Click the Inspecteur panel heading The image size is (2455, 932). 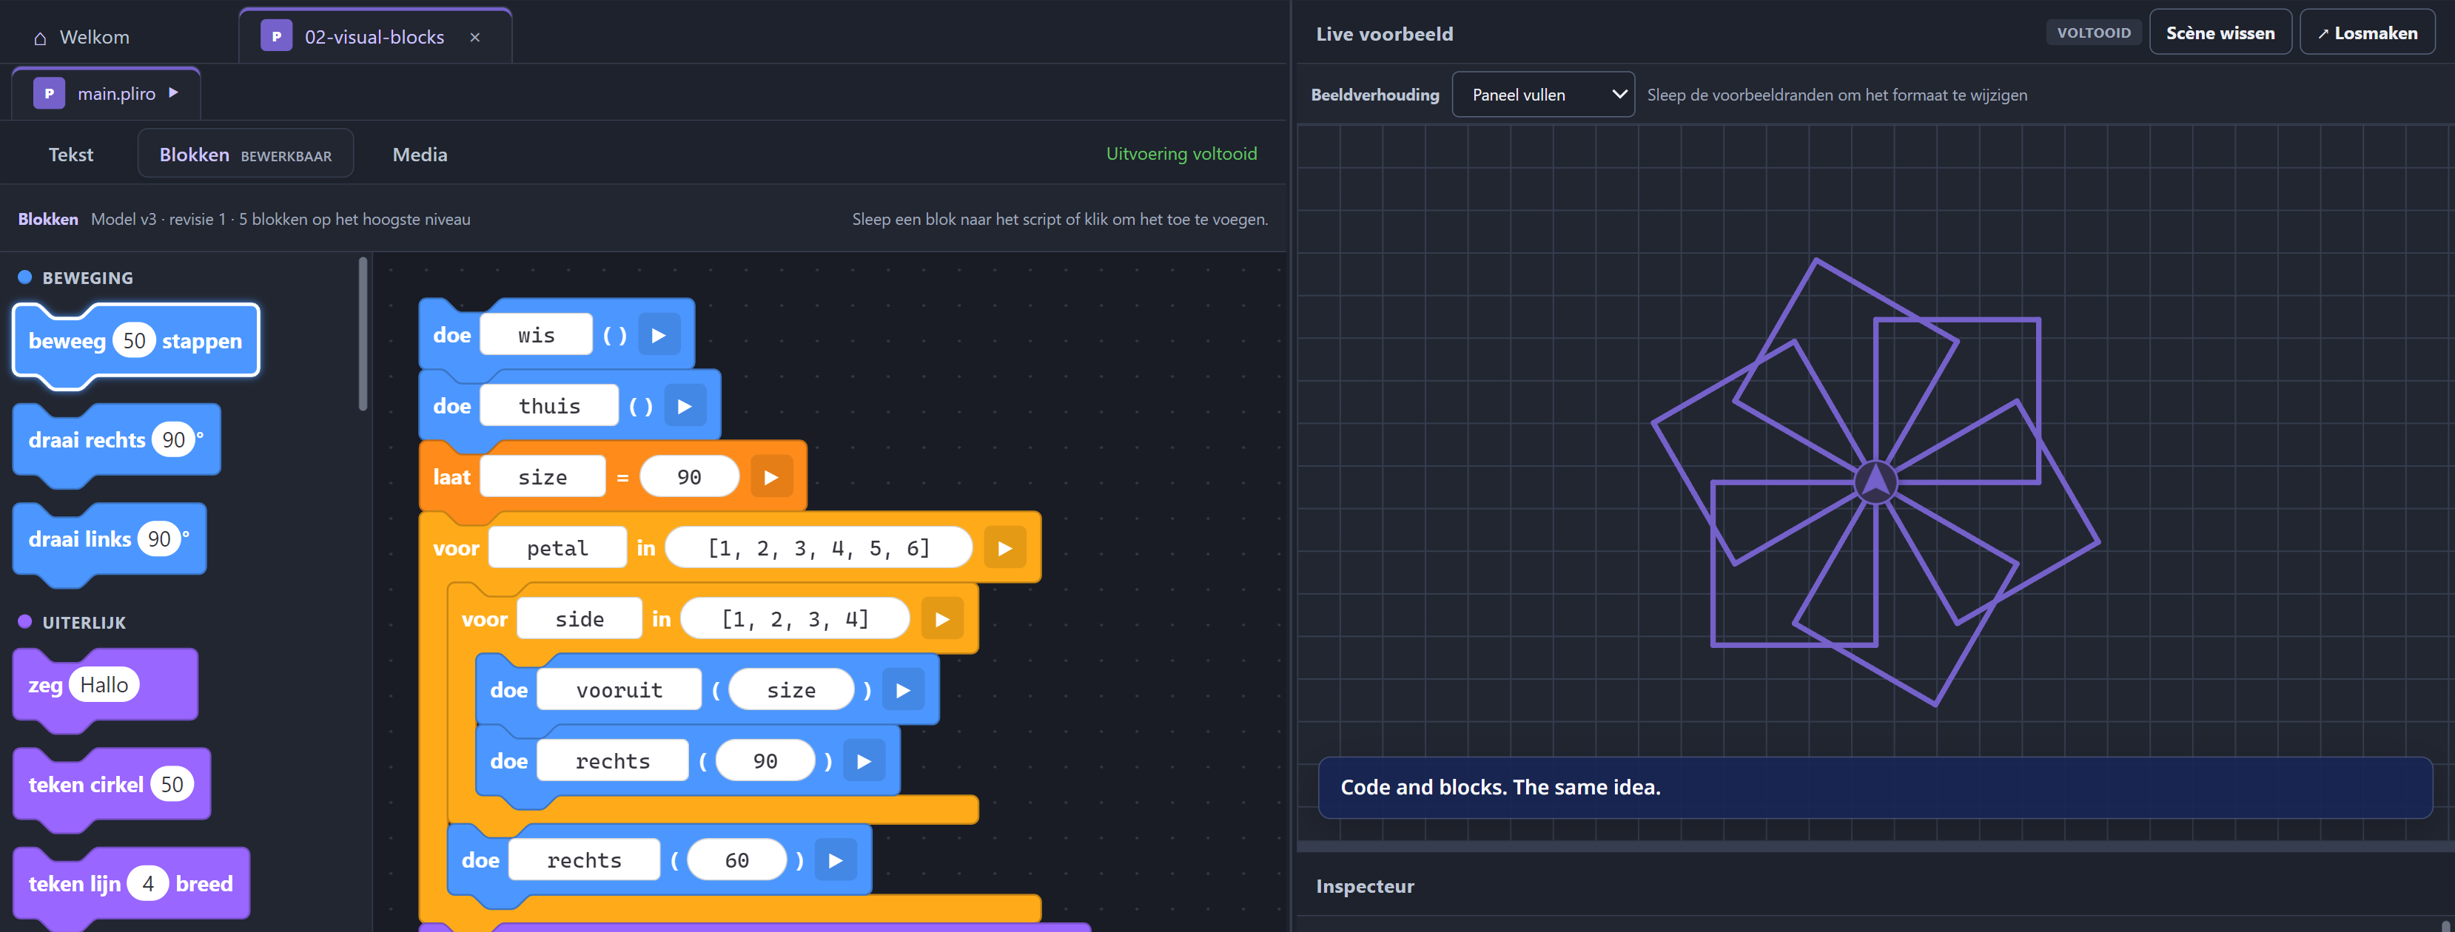[x=1365, y=886]
